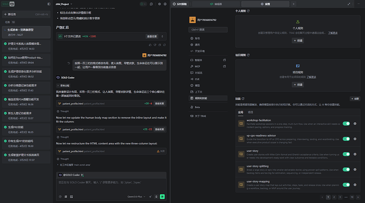Viewport: 365px width, 203px height.
Task: Expand Thought above the workspace search step
Action: 63,159
